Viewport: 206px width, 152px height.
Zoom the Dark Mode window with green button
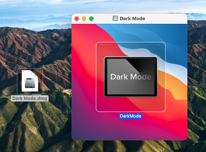(x=91, y=19)
